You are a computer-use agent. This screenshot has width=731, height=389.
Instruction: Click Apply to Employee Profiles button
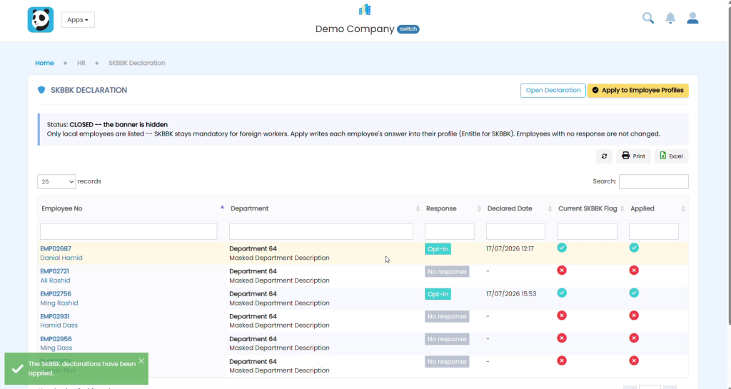[637, 91]
